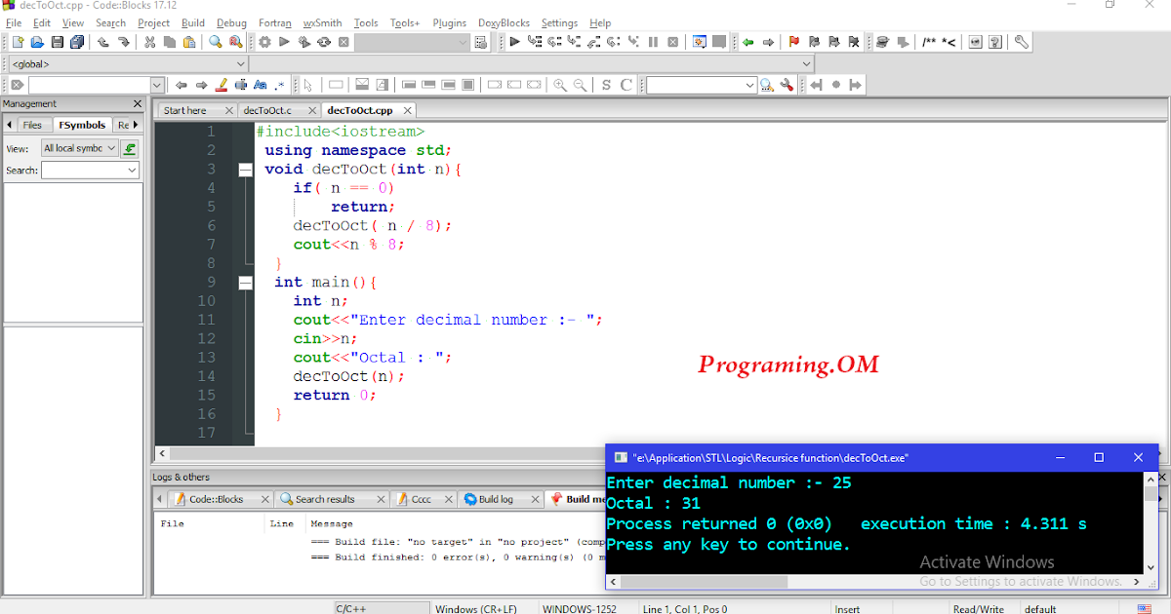Screen dimensions: 1171x614
Task: Click the zoom out magnifier icon
Action: point(580,85)
